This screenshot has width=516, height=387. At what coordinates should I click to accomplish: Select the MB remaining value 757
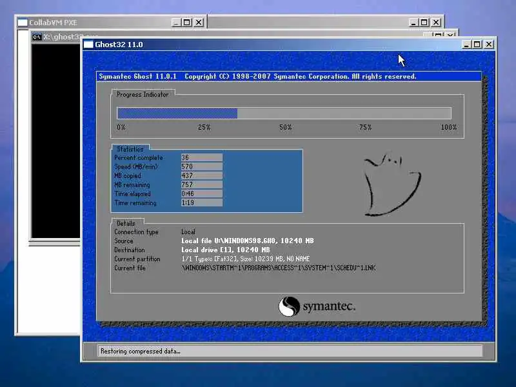(x=202, y=184)
